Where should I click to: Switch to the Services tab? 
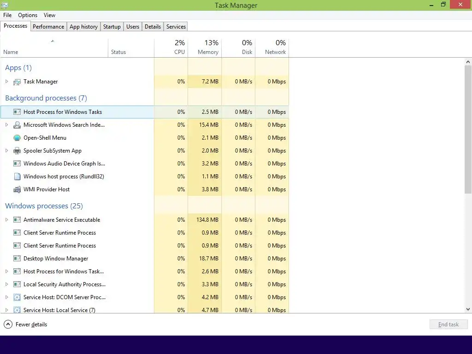176,26
